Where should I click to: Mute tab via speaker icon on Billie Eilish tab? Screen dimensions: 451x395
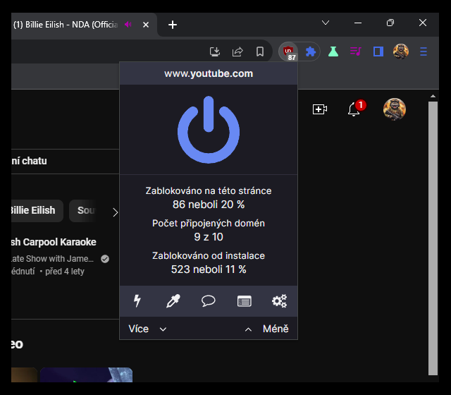click(x=128, y=25)
